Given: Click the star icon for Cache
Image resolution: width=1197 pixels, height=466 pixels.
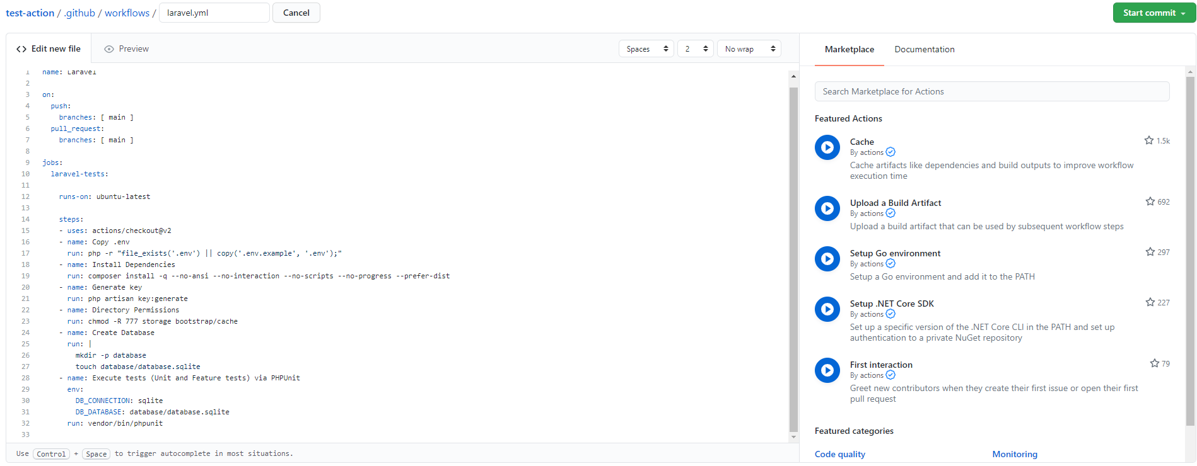Looking at the screenshot, I should pos(1148,140).
